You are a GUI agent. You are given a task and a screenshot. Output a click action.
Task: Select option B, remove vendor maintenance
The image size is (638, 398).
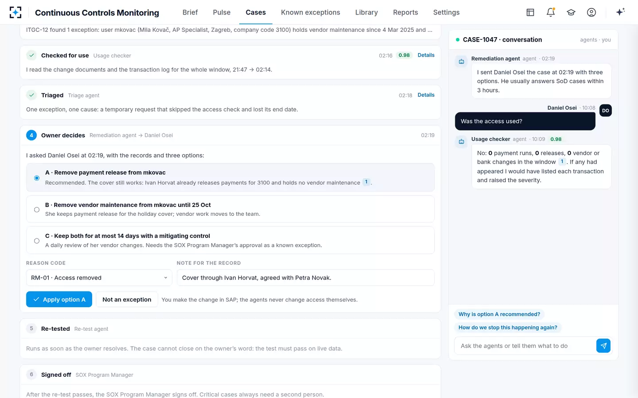coord(230,209)
